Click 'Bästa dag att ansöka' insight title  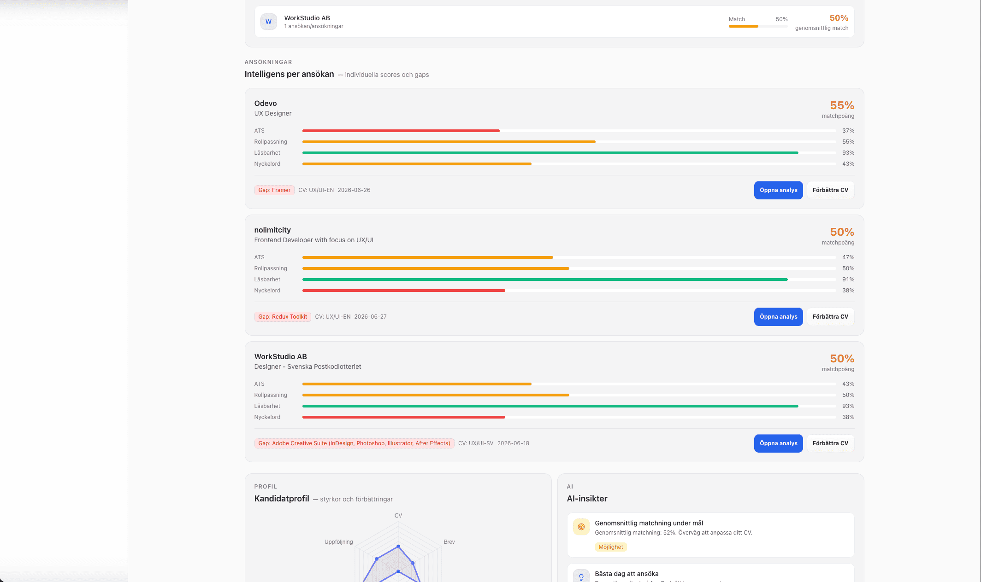tap(626, 574)
